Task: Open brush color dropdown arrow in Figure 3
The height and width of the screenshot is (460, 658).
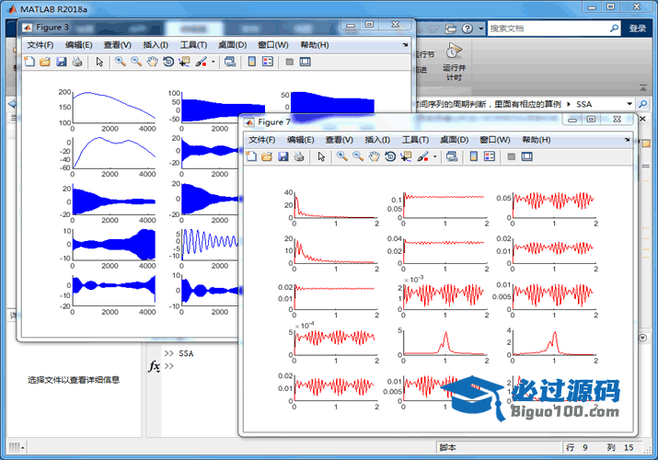Action: click(x=213, y=62)
